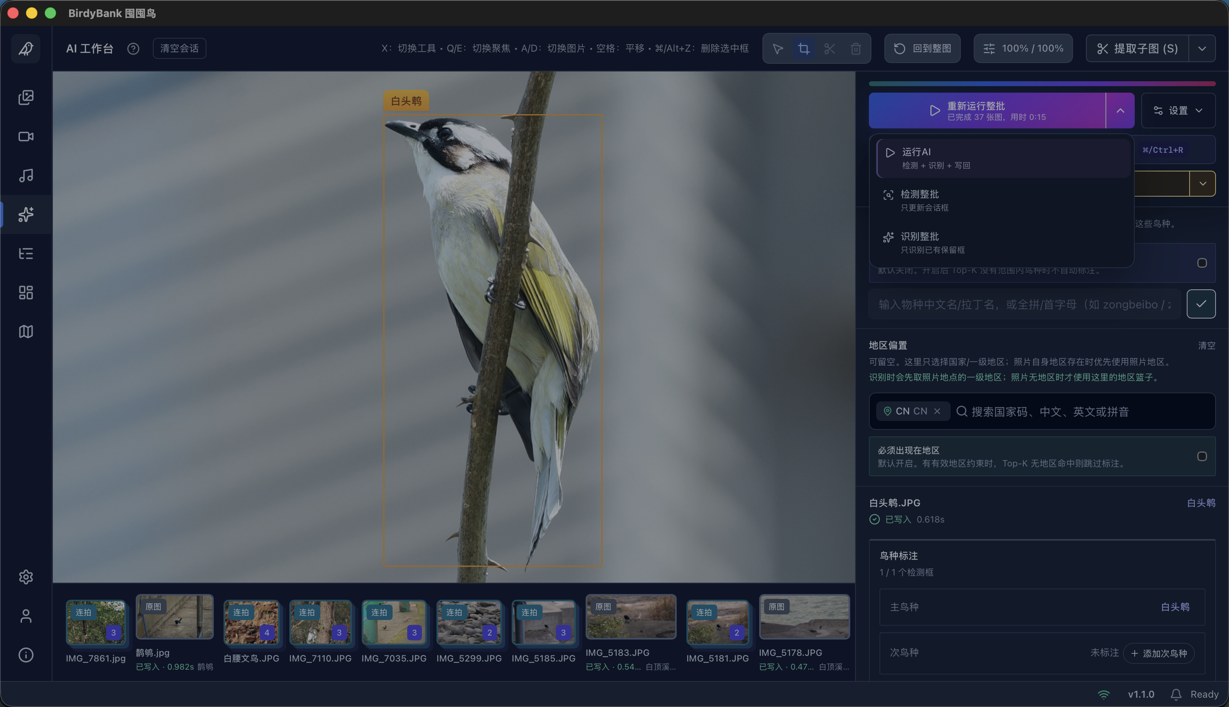Open the 100% / 100% zoom control

[1023, 49]
